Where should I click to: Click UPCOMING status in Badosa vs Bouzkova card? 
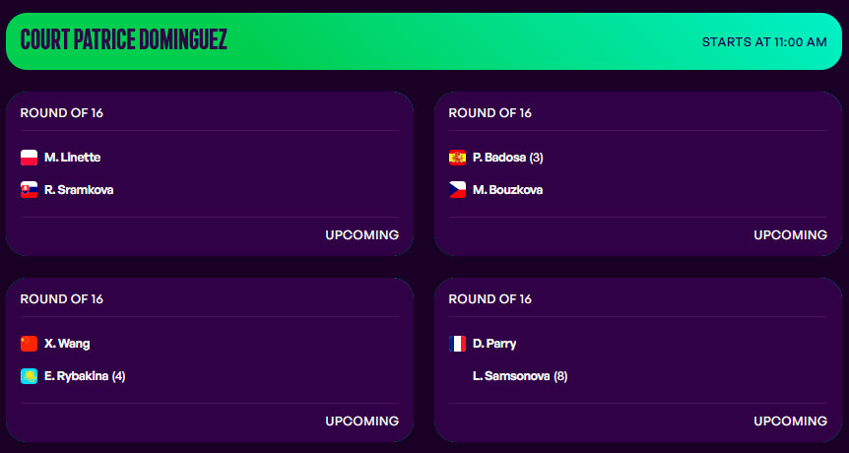tap(791, 235)
